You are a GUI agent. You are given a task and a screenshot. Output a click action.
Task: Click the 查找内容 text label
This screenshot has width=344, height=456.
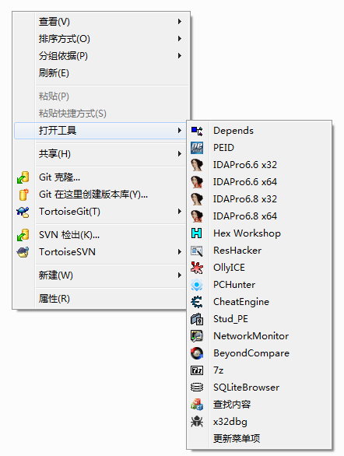pyautogui.click(x=232, y=405)
